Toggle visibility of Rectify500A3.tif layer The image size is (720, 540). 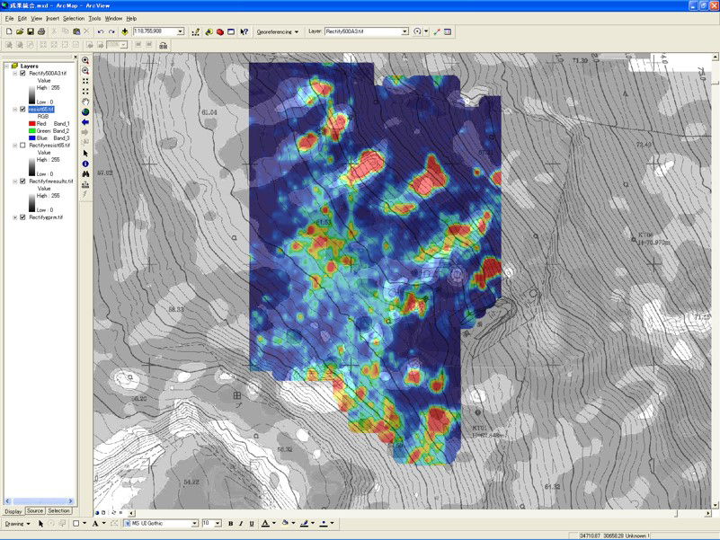click(23, 74)
